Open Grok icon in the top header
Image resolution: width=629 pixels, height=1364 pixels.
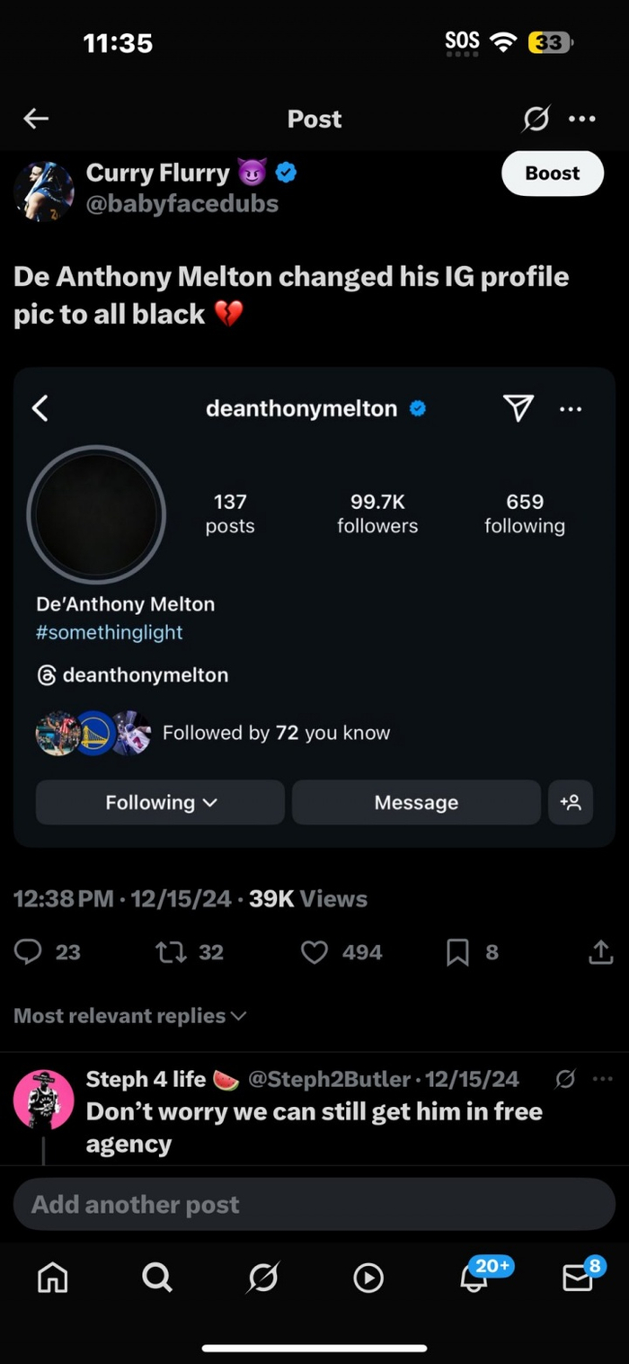pos(536,119)
